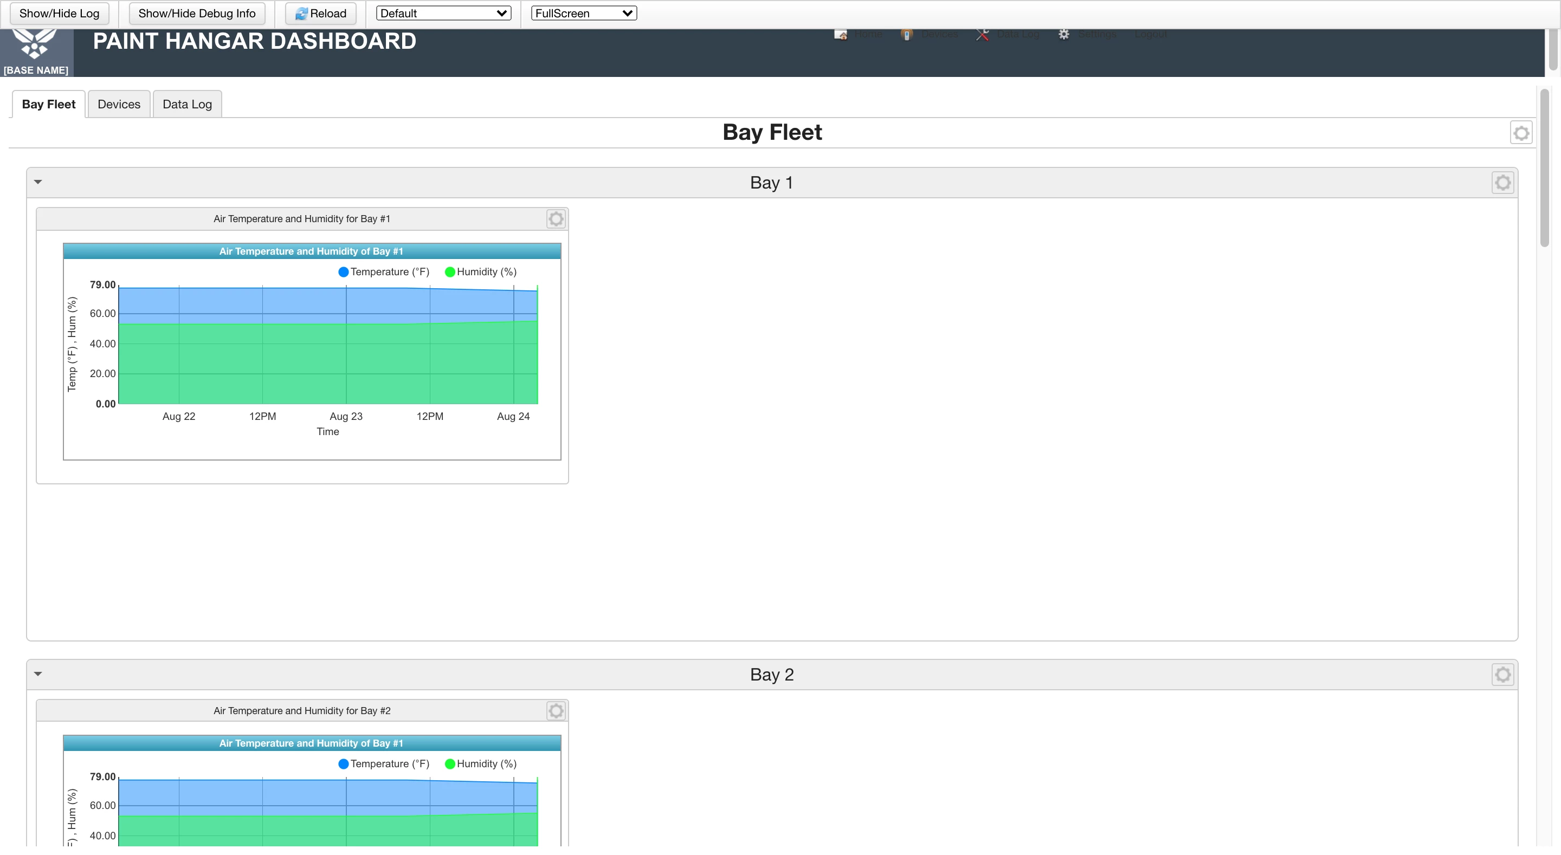Open gear for Bay #1 chart widget
Screen dimensions: 1561x855
coord(556,219)
